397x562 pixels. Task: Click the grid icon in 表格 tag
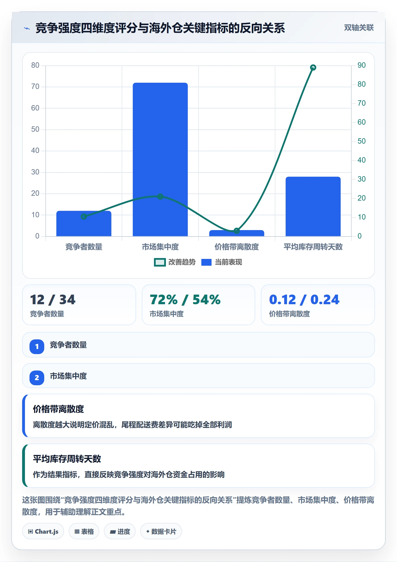coord(77,532)
